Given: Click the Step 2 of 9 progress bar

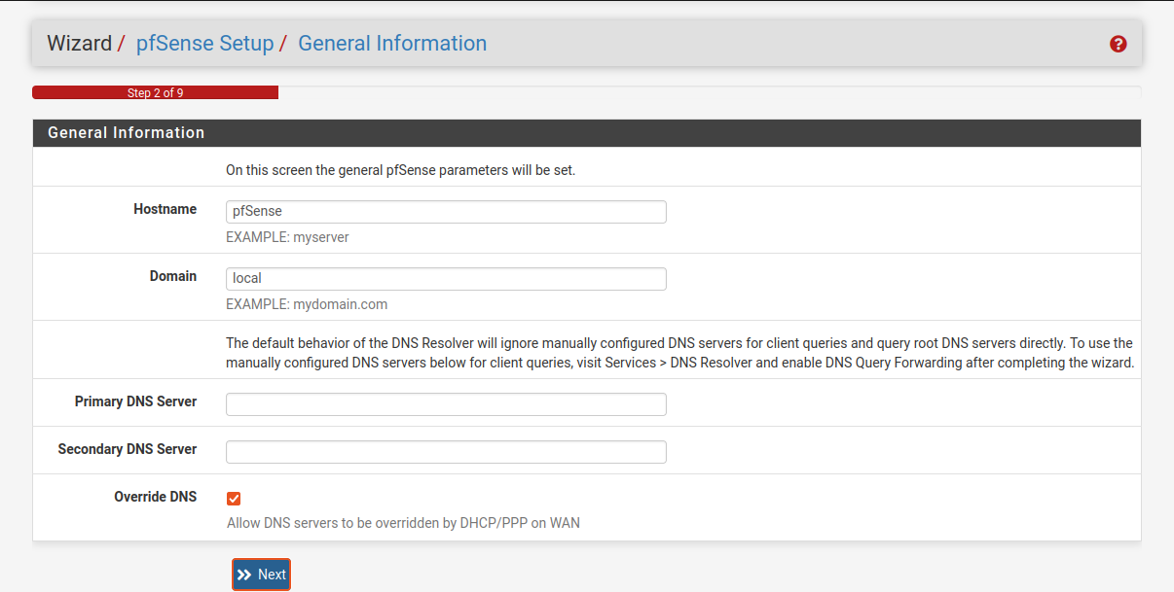Looking at the screenshot, I should (x=156, y=93).
